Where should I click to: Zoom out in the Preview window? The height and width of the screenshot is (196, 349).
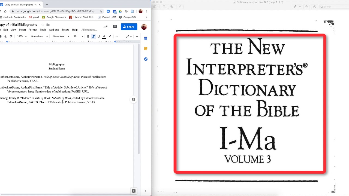click(x=164, y=7)
